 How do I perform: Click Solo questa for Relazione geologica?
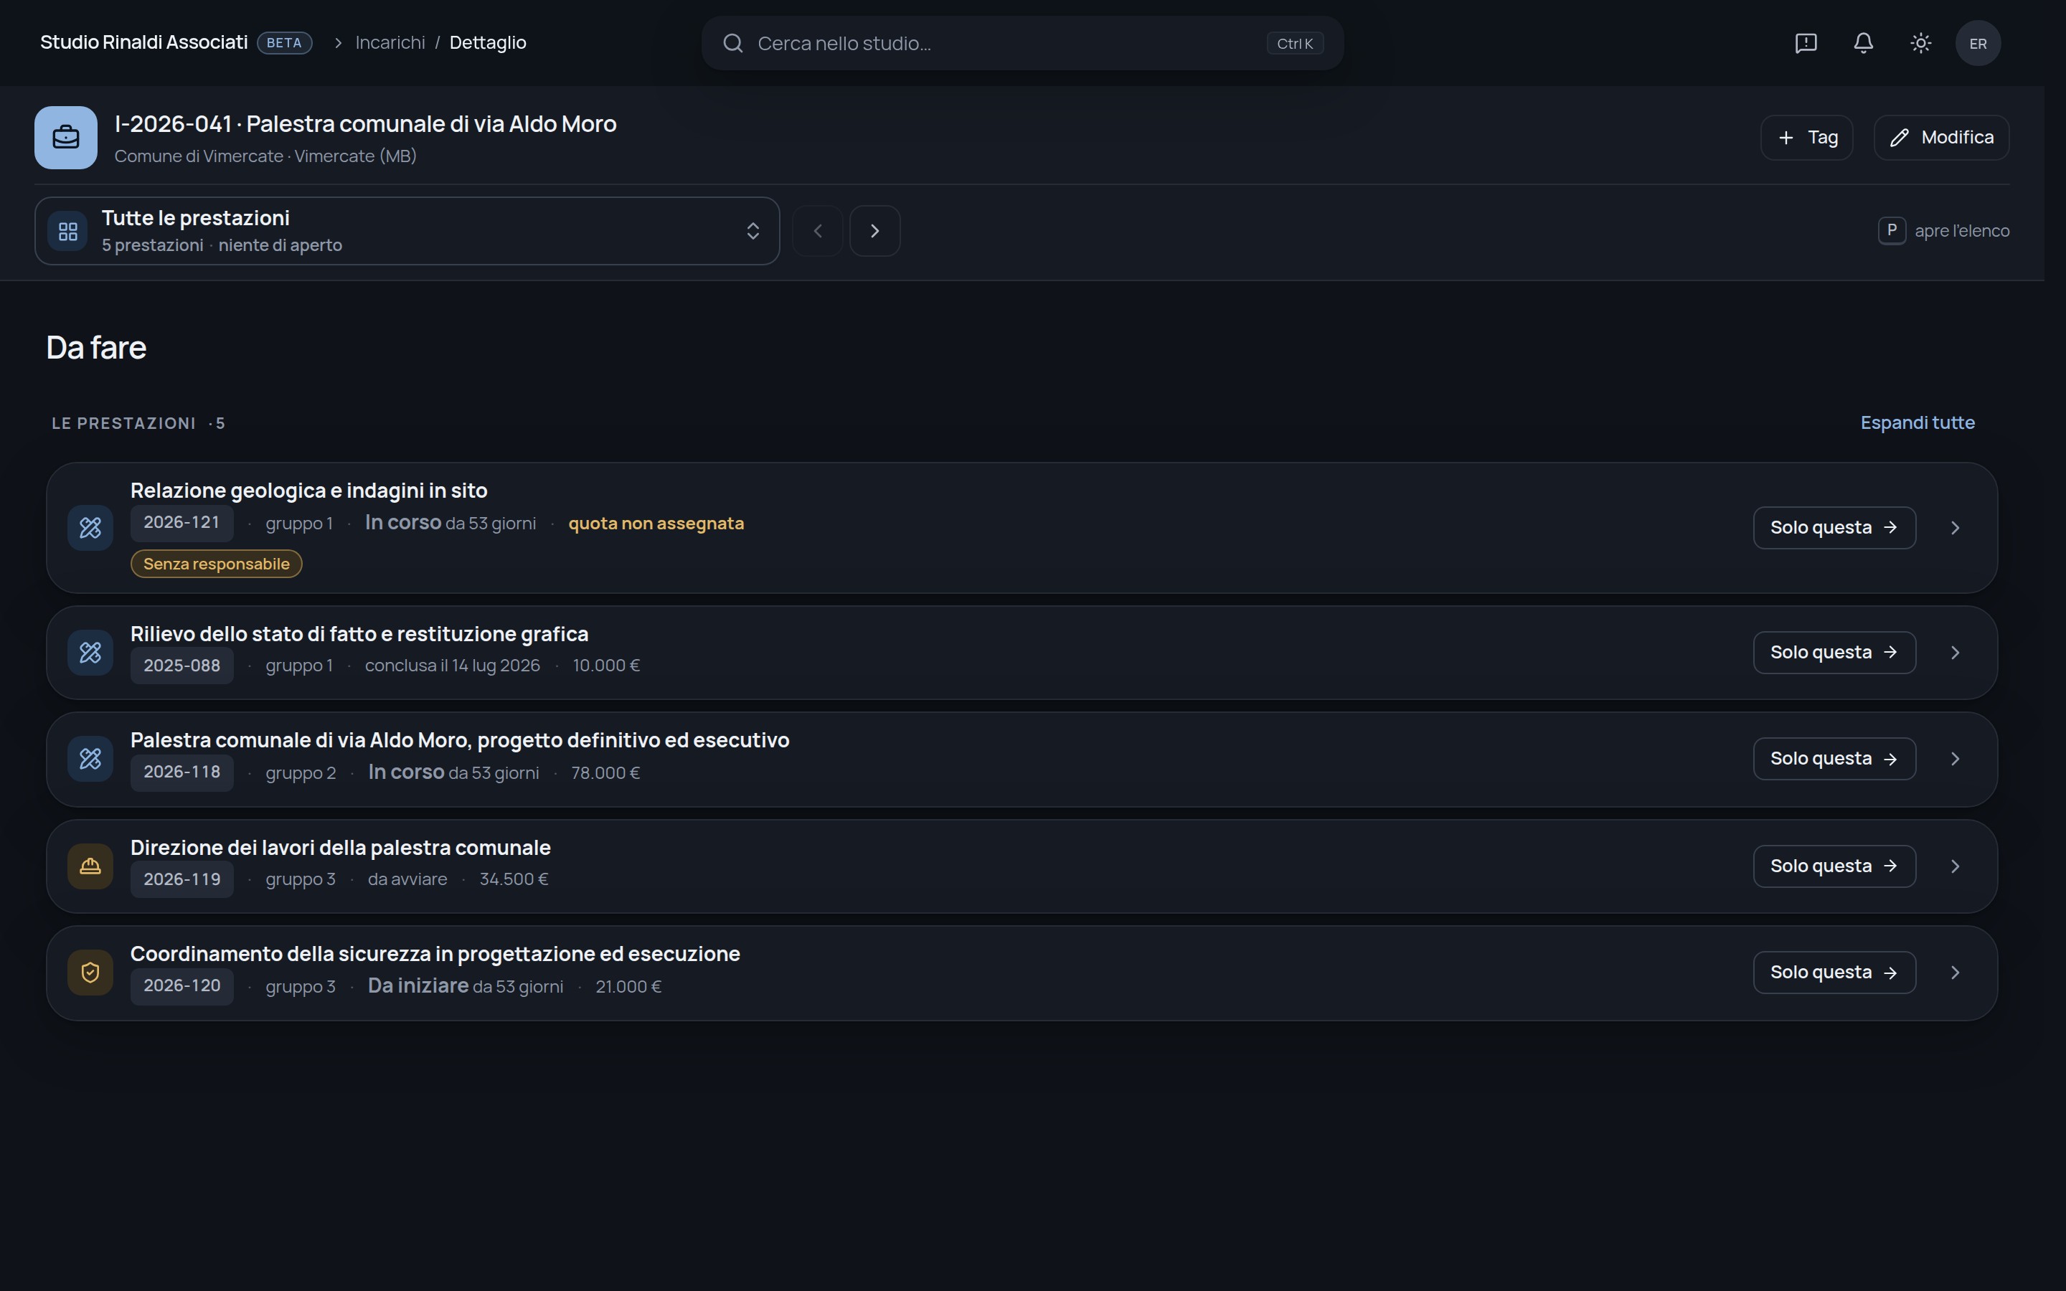coord(1834,528)
